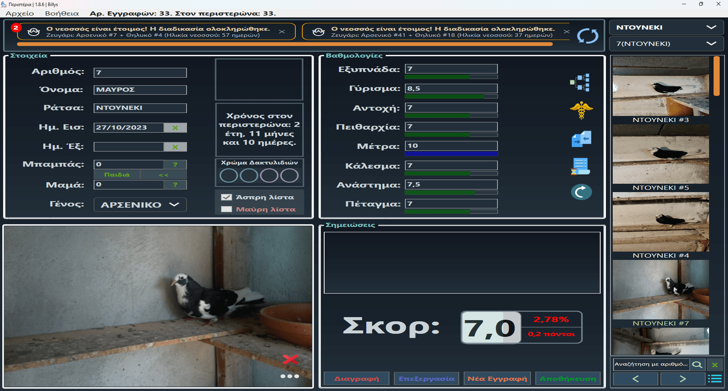The width and height of the screenshot is (728, 391).
Task: Toggle the Μαύρη λίστα checkbox
Action: tap(226, 209)
